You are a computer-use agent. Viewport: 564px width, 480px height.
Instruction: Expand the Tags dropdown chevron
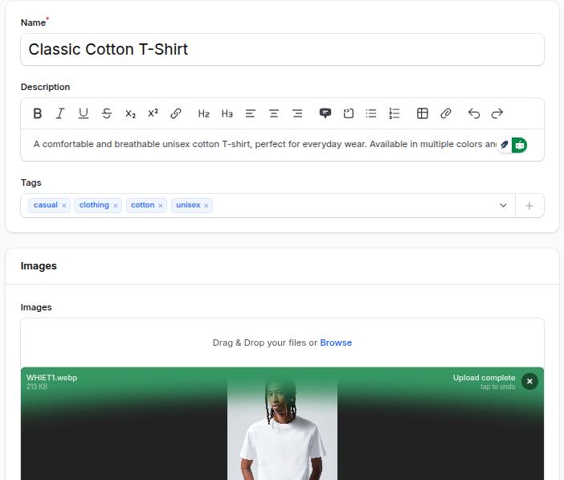click(503, 206)
